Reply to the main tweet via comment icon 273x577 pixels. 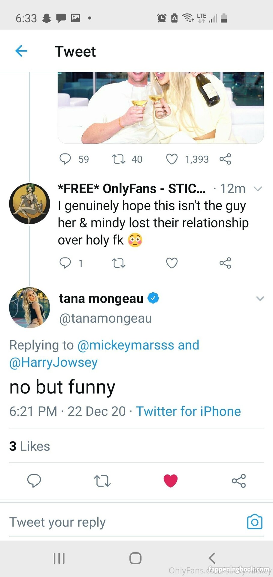tap(34, 480)
